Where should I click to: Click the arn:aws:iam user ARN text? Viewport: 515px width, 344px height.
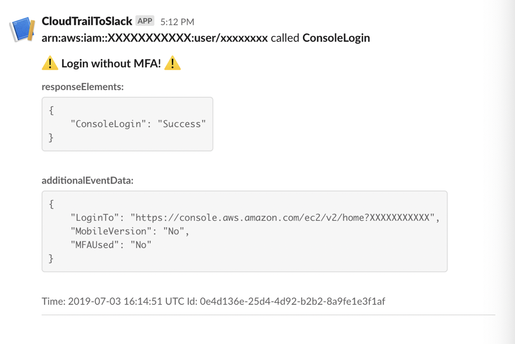155,38
